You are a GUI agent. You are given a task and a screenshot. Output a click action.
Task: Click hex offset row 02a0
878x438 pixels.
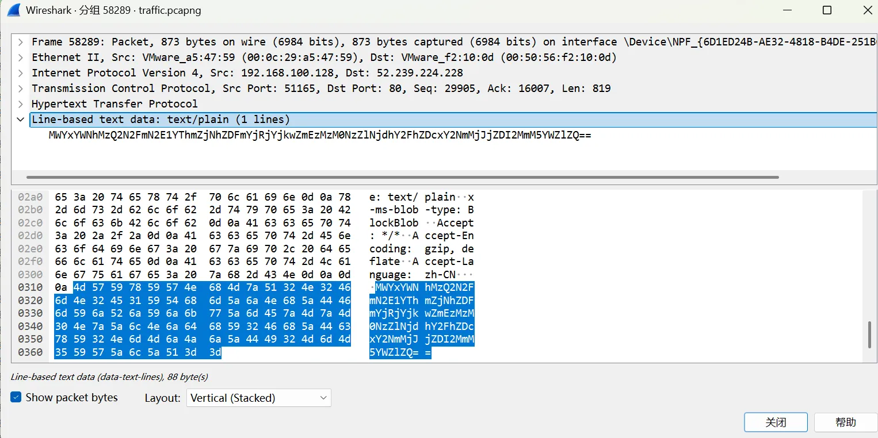pos(30,197)
